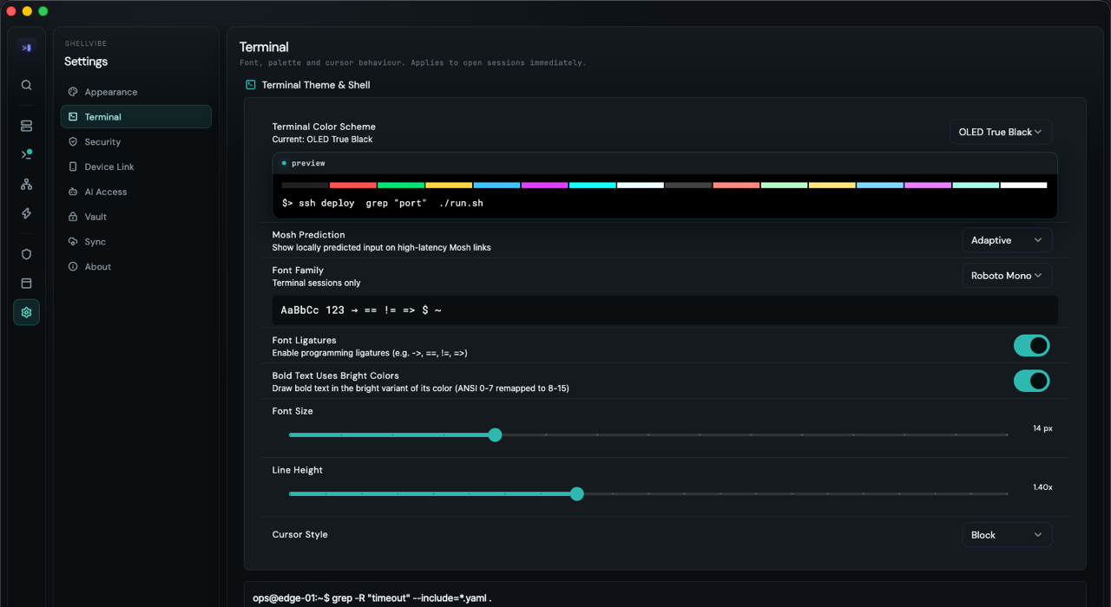Open the OLED True Black color scheme dropdown
1111x607 pixels.
1001,132
